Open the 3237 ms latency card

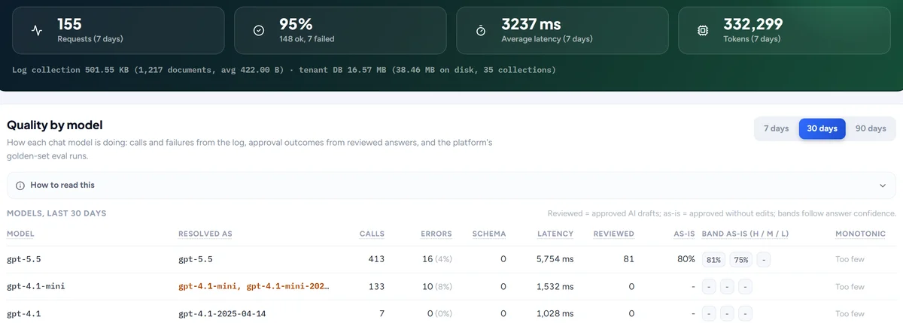[x=562, y=31]
